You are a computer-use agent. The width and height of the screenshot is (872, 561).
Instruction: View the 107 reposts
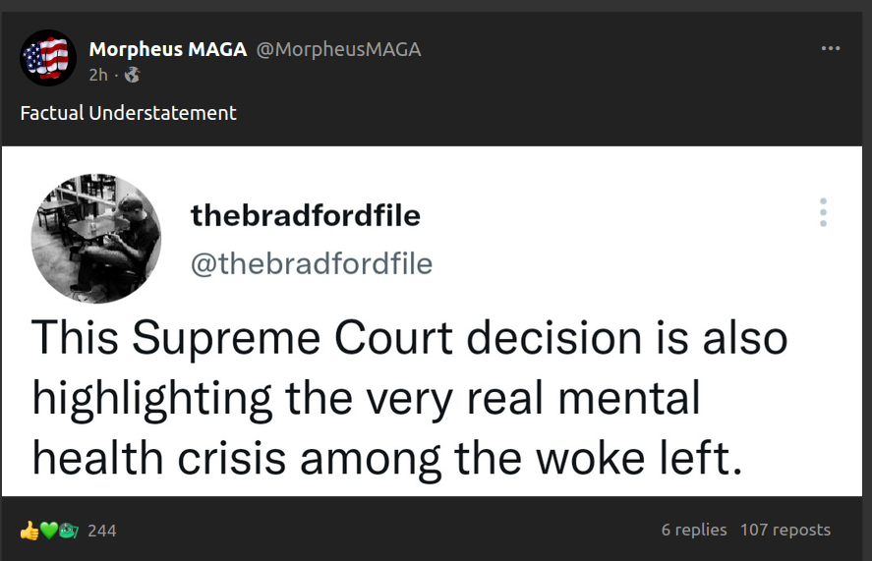pyautogui.click(x=785, y=530)
